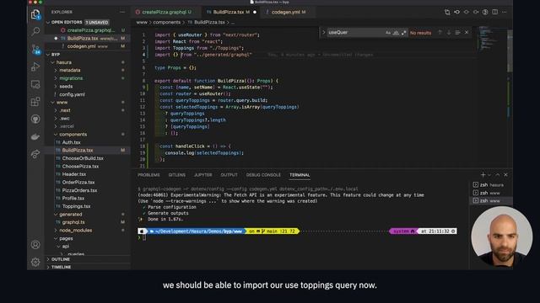
Task: Maximize terminal panel with caret icon
Action: point(498,175)
